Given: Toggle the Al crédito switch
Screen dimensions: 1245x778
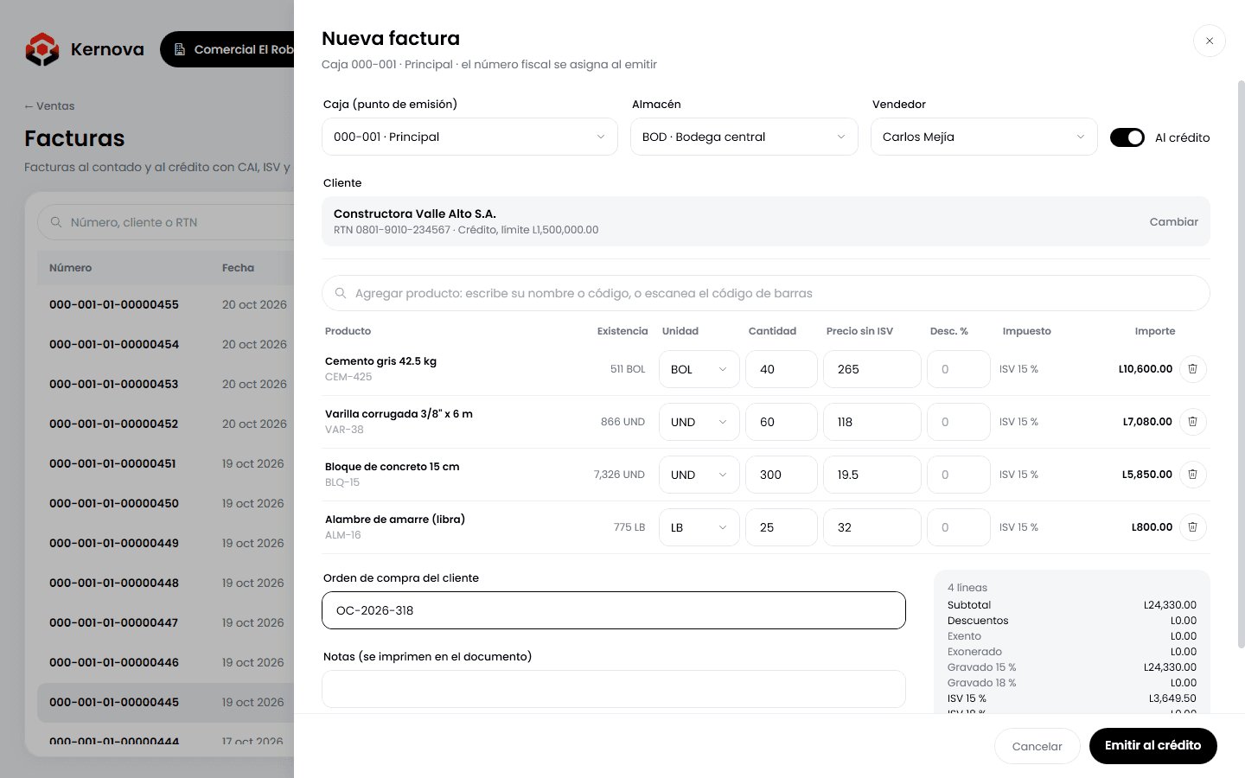Looking at the screenshot, I should click(1127, 137).
